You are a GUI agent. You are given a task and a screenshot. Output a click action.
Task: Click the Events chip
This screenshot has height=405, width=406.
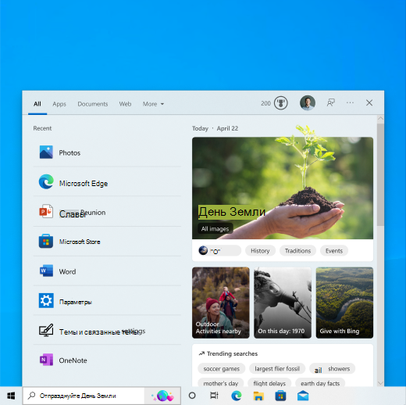click(x=334, y=251)
